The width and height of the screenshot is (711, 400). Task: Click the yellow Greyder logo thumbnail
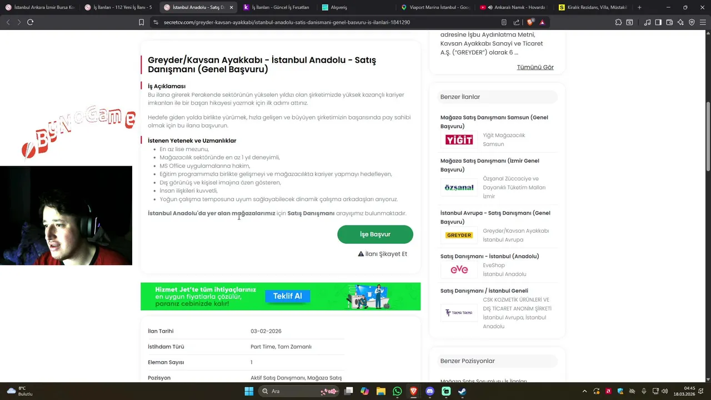point(459,235)
